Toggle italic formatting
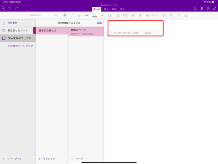This screenshot has width=218, height=164. tap(72, 15)
